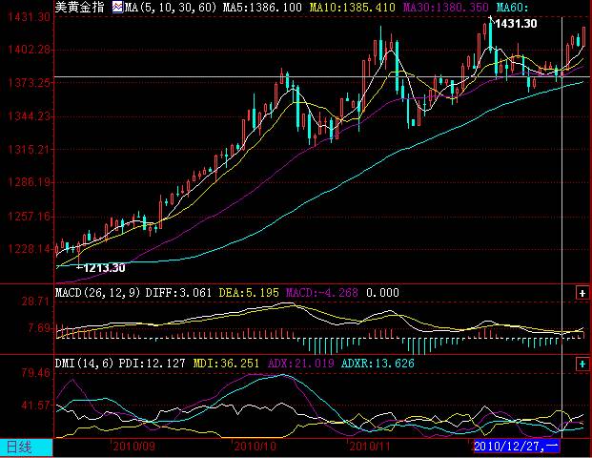Expand the DMI panel with the plus button
Image resolution: width=592 pixels, height=458 pixels.
(582, 364)
